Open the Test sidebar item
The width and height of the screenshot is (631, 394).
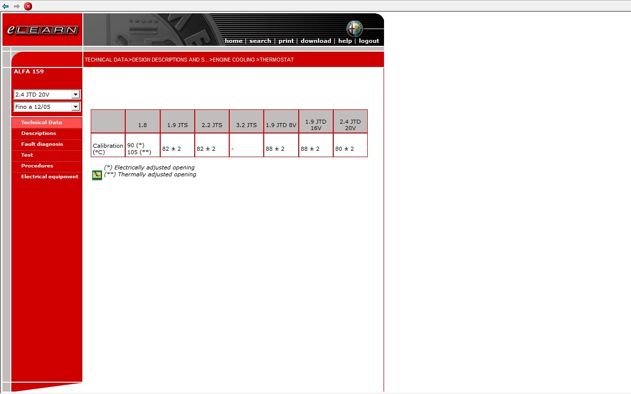point(27,155)
